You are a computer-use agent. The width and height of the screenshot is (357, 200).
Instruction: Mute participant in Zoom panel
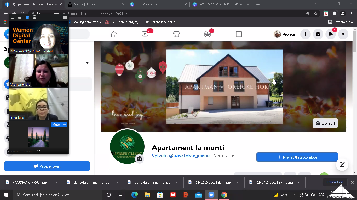pyautogui.click(x=56, y=124)
